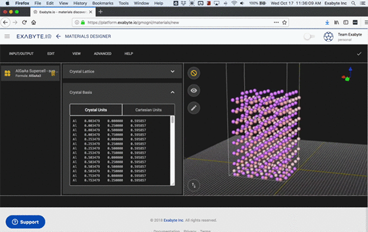Open the Help menu in Materials Designer
368x232 pixels.
(129, 54)
